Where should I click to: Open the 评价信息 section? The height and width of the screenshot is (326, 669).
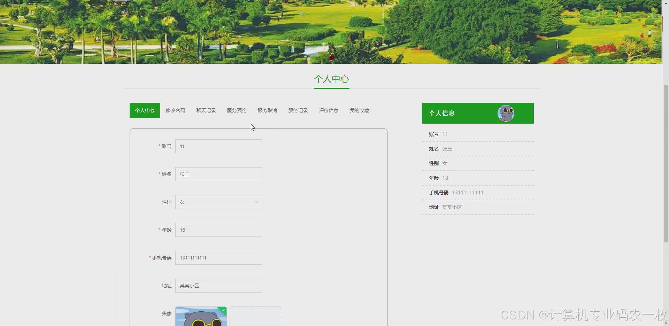pyautogui.click(x=328, y=110)
